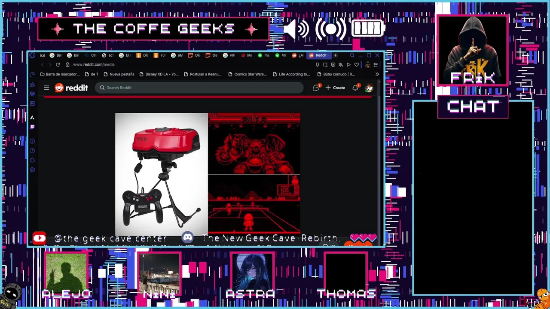Image resolution: width=550 pixels, height=309 pixels.
Task: Switch to the 'aM' Google tab
Action: pos(177,55)
